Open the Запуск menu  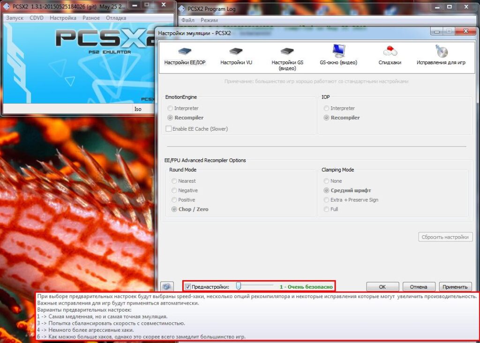coord(15,18)
